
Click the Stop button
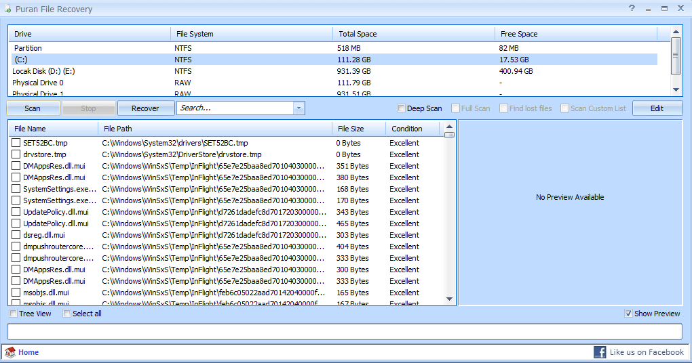[x=88, y=108]
